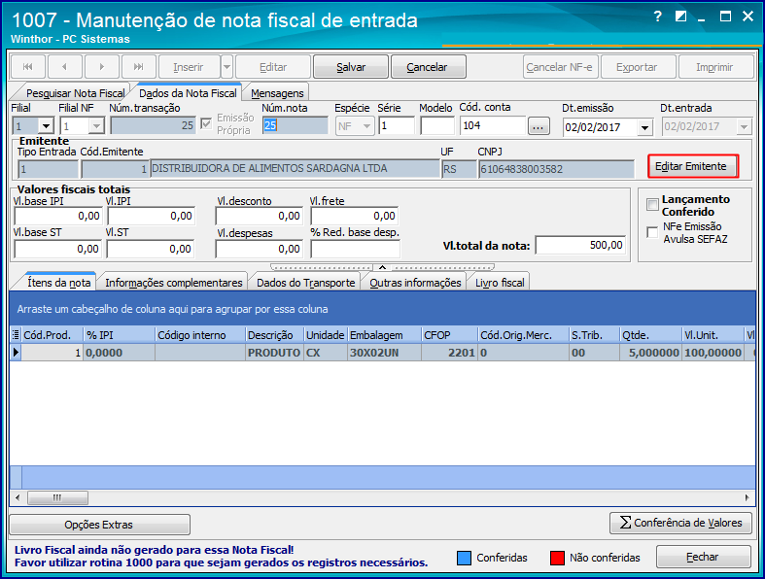Screen dimensions: 765x579
Task: Click the contrast square icon in title bar
Action: point(680,17)
